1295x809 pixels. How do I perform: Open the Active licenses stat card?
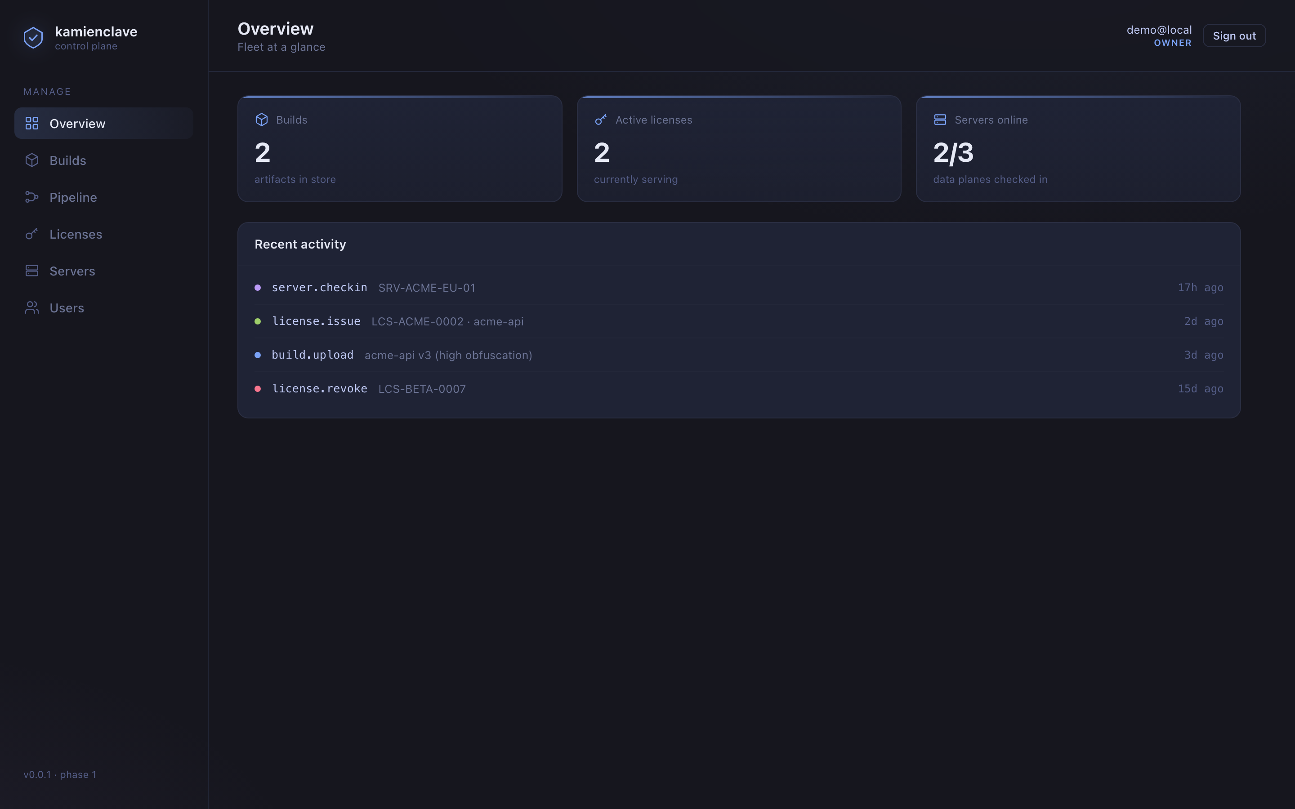pyautogui.click(x=739, y=149)
